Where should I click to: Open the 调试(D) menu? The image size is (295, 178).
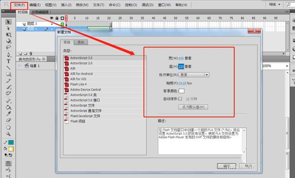pos(147,5)
